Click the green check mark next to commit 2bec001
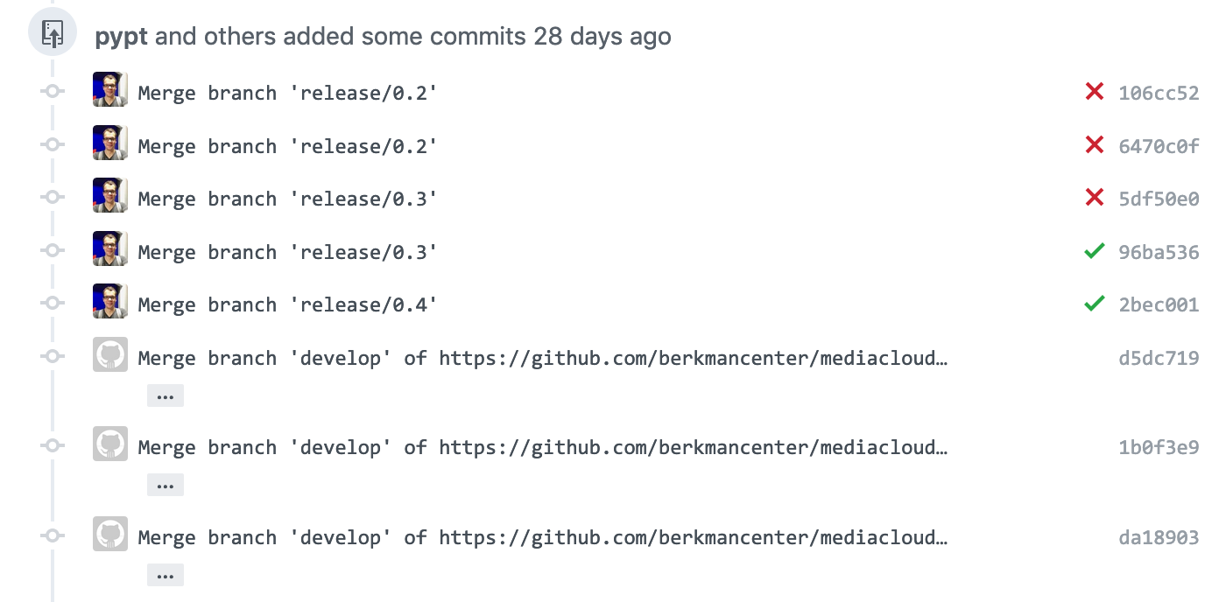The height and width of the screenshot is (602, 1226). click(1095, 304)
